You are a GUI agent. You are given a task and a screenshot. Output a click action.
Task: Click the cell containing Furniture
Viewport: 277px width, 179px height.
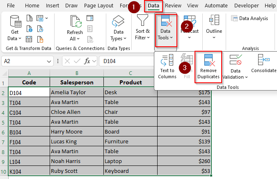click(x=130, y=142)
